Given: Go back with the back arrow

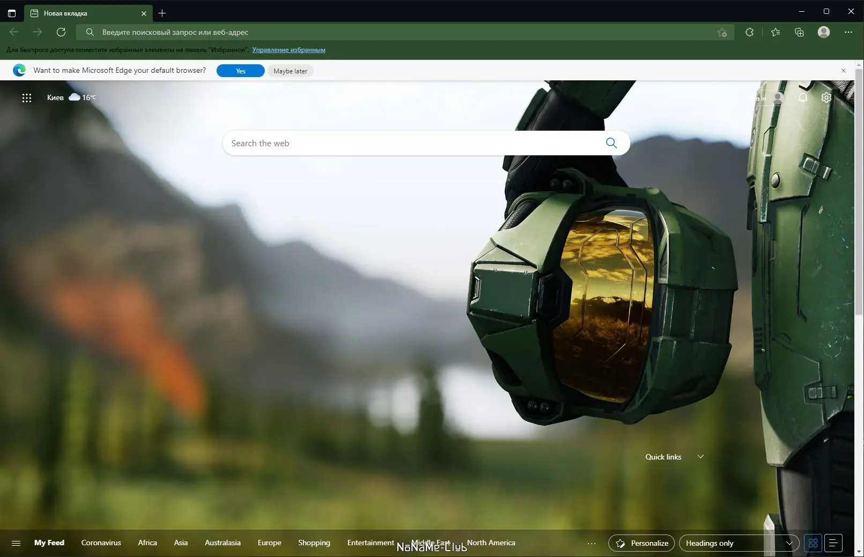Looking at the screenshot, I should pyautogui.click(x=14, y=32).
